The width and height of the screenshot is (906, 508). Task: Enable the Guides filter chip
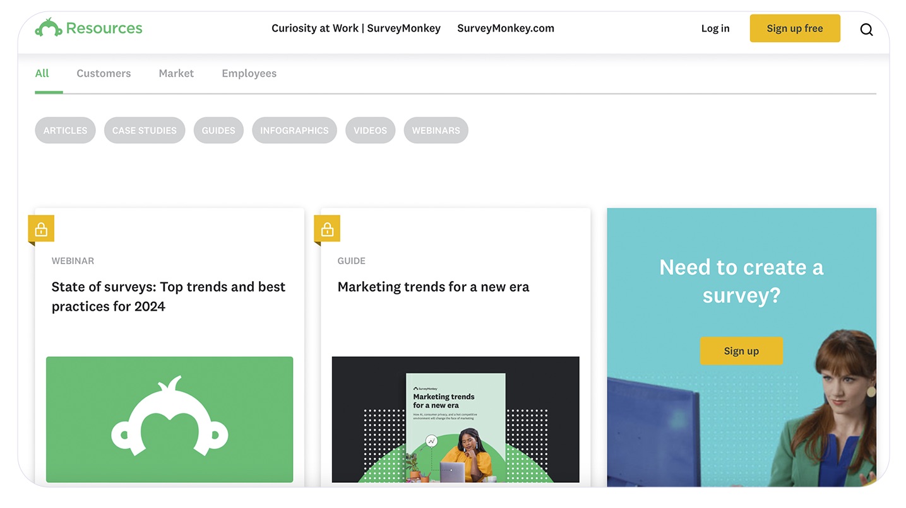[218, 130]
